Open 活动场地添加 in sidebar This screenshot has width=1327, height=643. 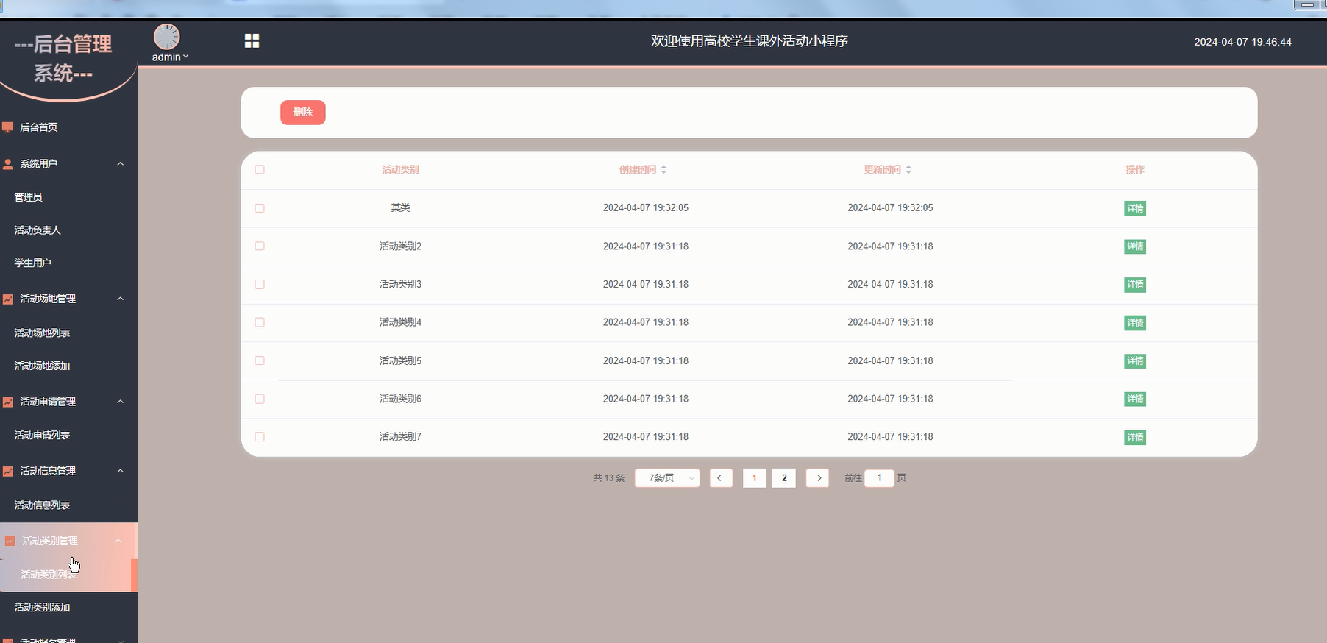coord(43,366)
